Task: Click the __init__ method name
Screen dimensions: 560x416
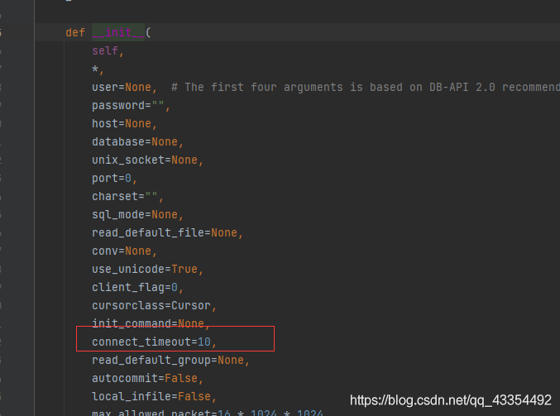Action: tap(118, 32)
